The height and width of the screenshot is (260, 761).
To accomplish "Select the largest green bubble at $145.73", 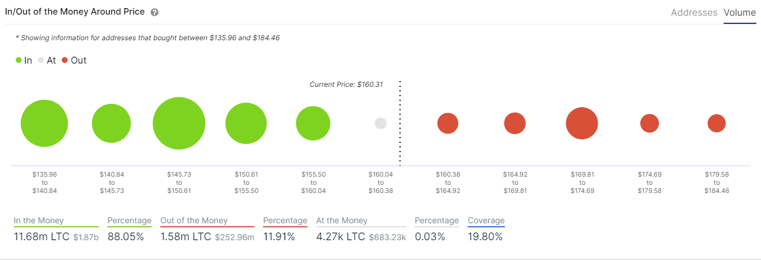I will pyautogui.click(x=179, y=124).
